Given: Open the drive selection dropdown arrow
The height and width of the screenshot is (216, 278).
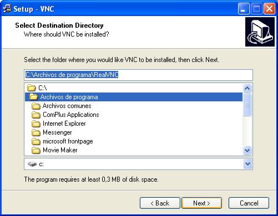Looking at the screenshot, I should coord(247,164).
